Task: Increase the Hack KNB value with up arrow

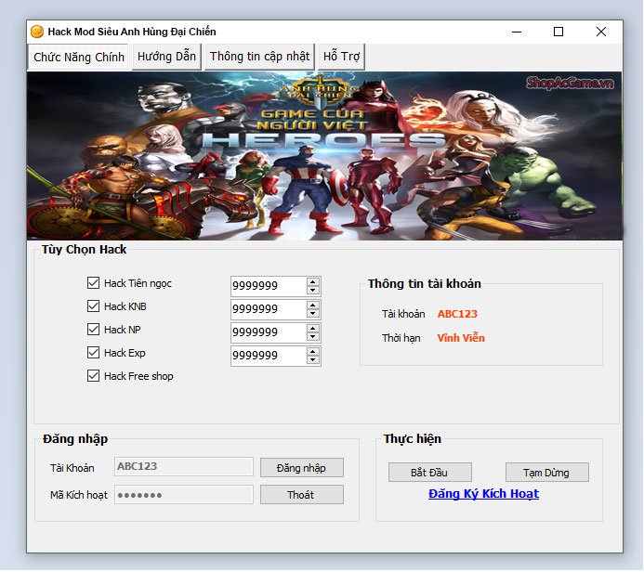Action: (x=313, y=305)
